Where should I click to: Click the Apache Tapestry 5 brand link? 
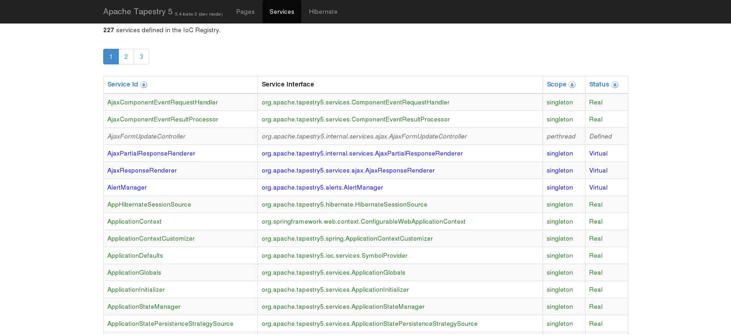(138, 12)
